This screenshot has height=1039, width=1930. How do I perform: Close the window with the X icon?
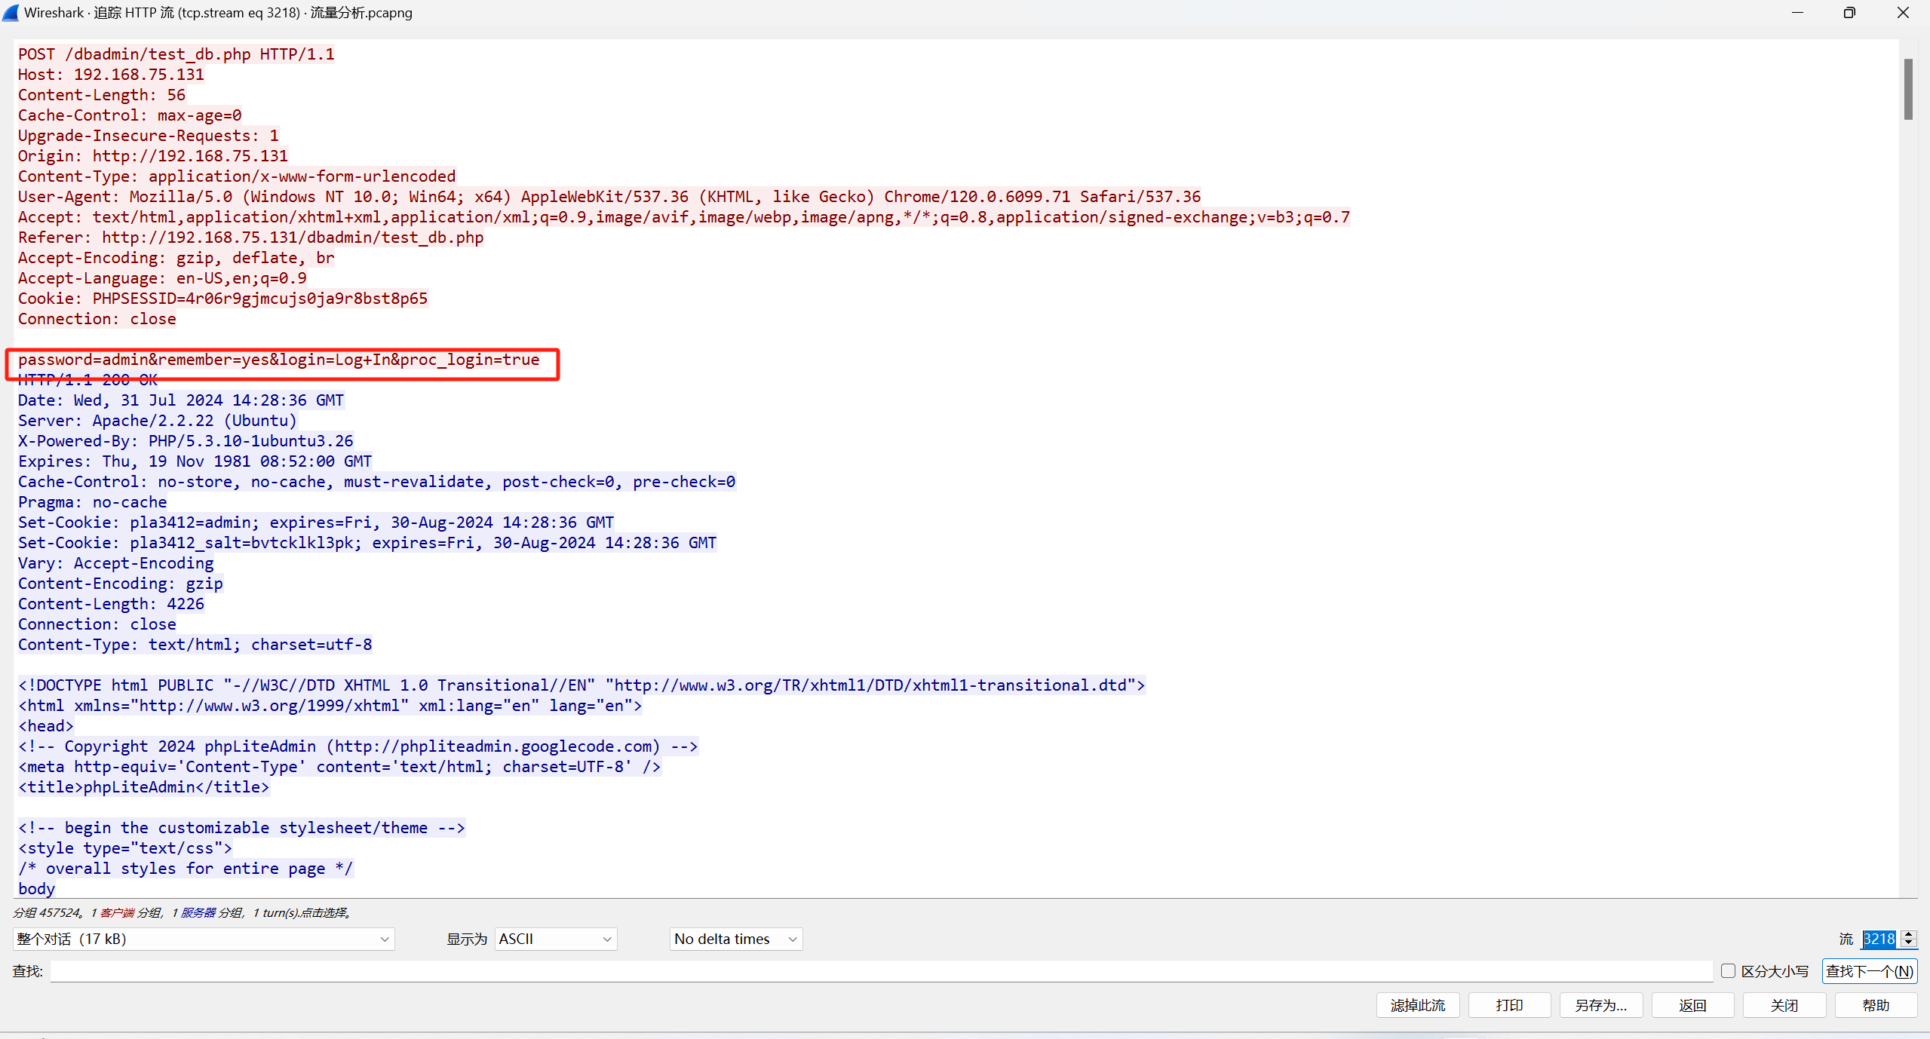click(1903, 13)
